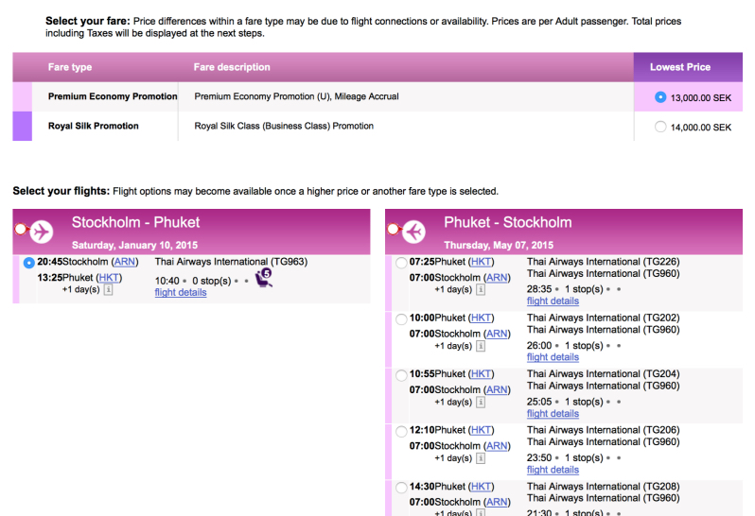Click the Lowest Price column header
This screenshot has height=516, width=755.
click(x=679, y=67)
